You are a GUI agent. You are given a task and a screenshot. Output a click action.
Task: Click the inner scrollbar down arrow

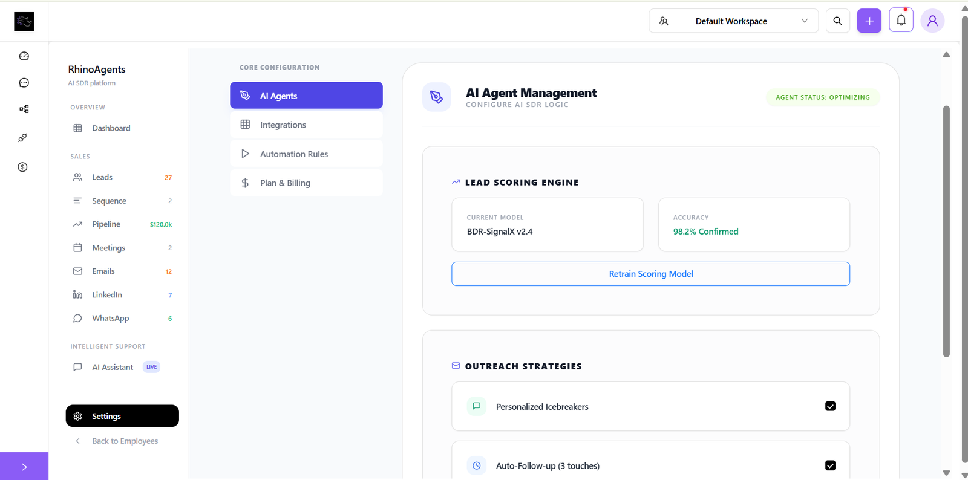(947, 473)
